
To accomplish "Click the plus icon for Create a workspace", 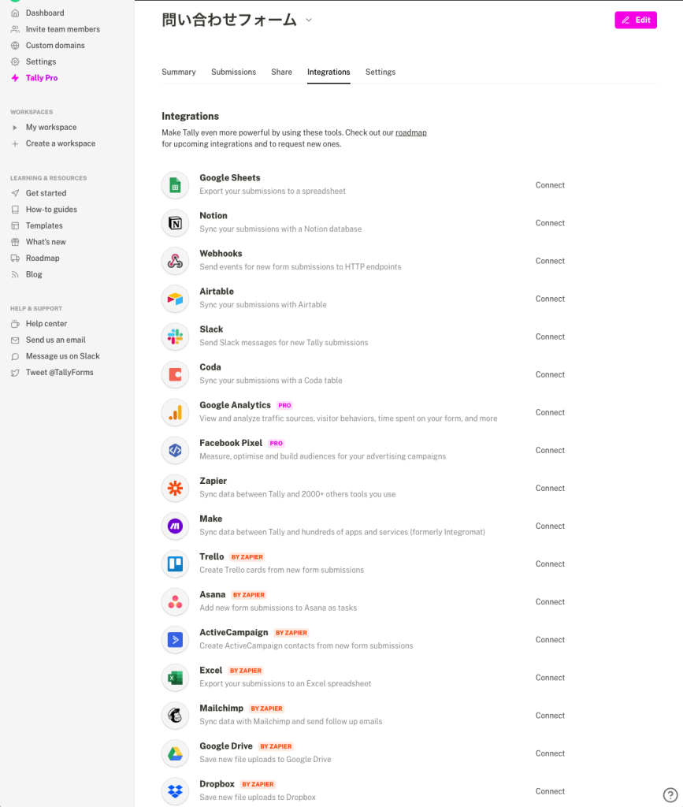I will (x=15, y=143).
